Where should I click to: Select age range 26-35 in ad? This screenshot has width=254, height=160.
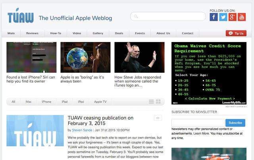(183, 85)
